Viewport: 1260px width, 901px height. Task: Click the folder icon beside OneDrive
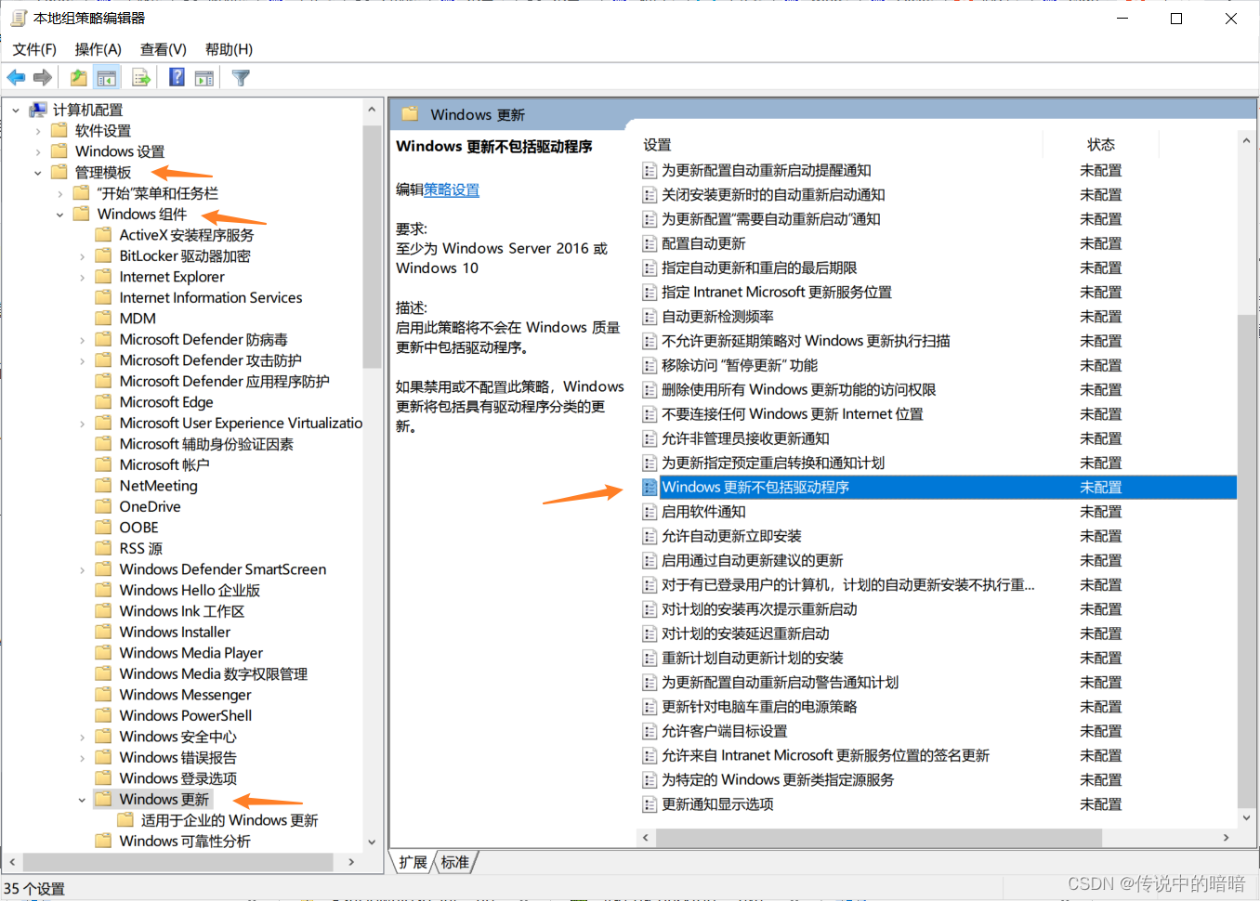(x=104, y=506)
